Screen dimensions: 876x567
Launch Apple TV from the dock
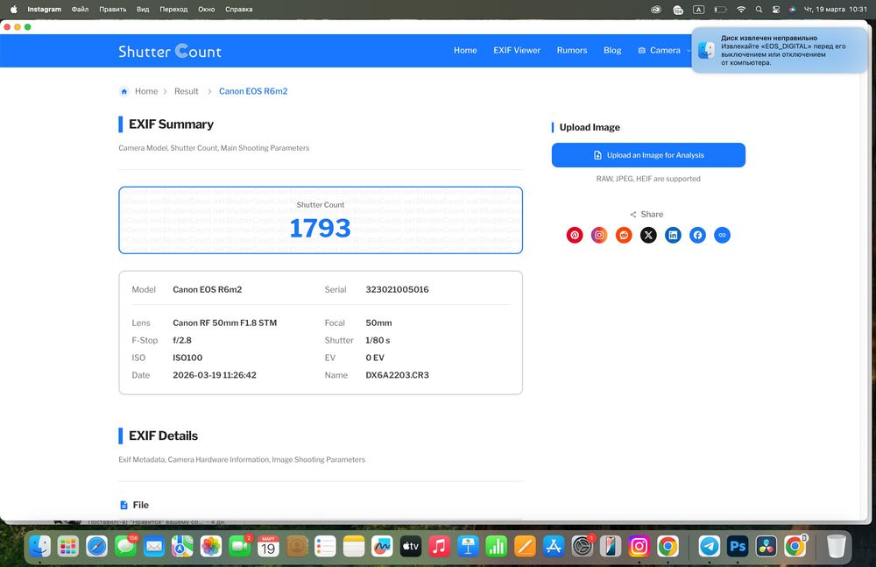click(x=411, y=546)
